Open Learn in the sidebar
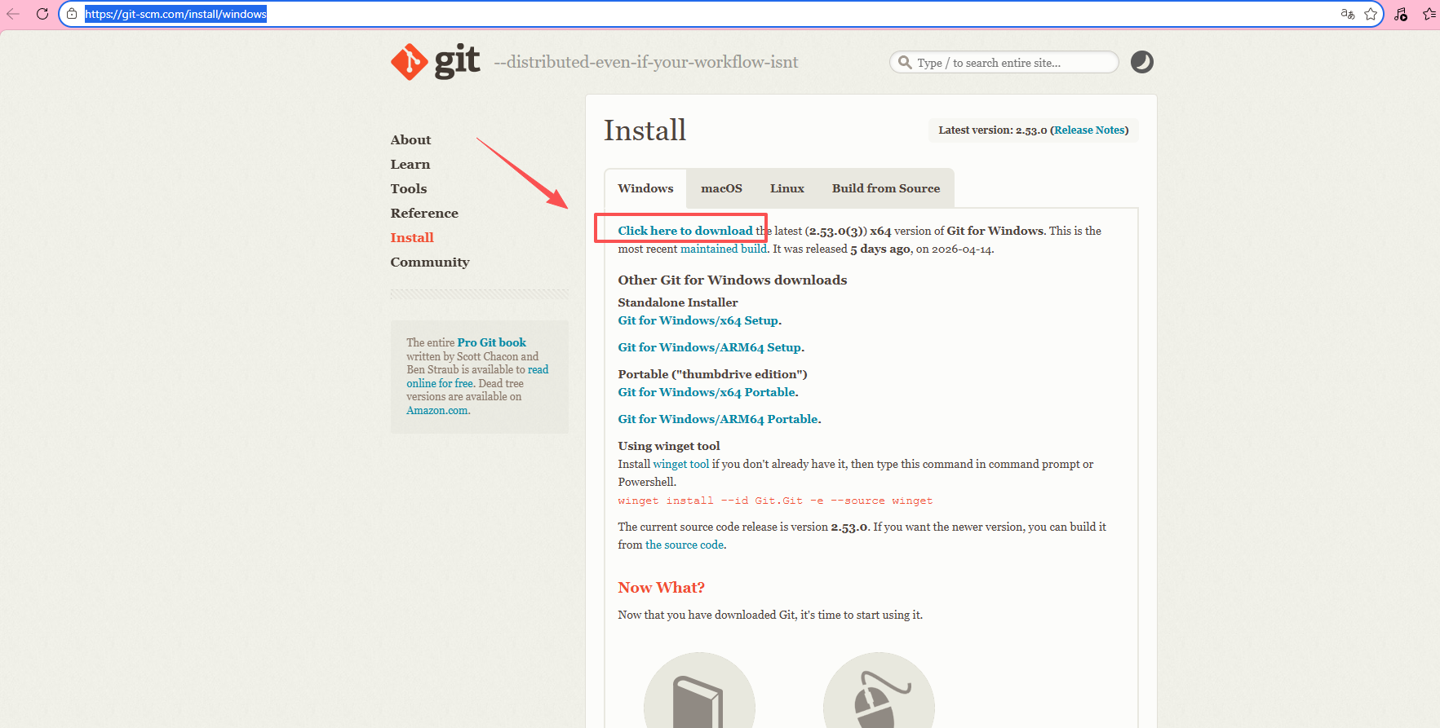The width and height of the screenshot is (1440, 728). (x=410, y=165)
